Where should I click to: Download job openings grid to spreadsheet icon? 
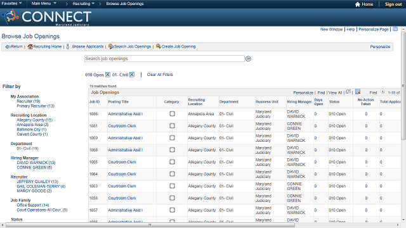(x=358, y=92)
